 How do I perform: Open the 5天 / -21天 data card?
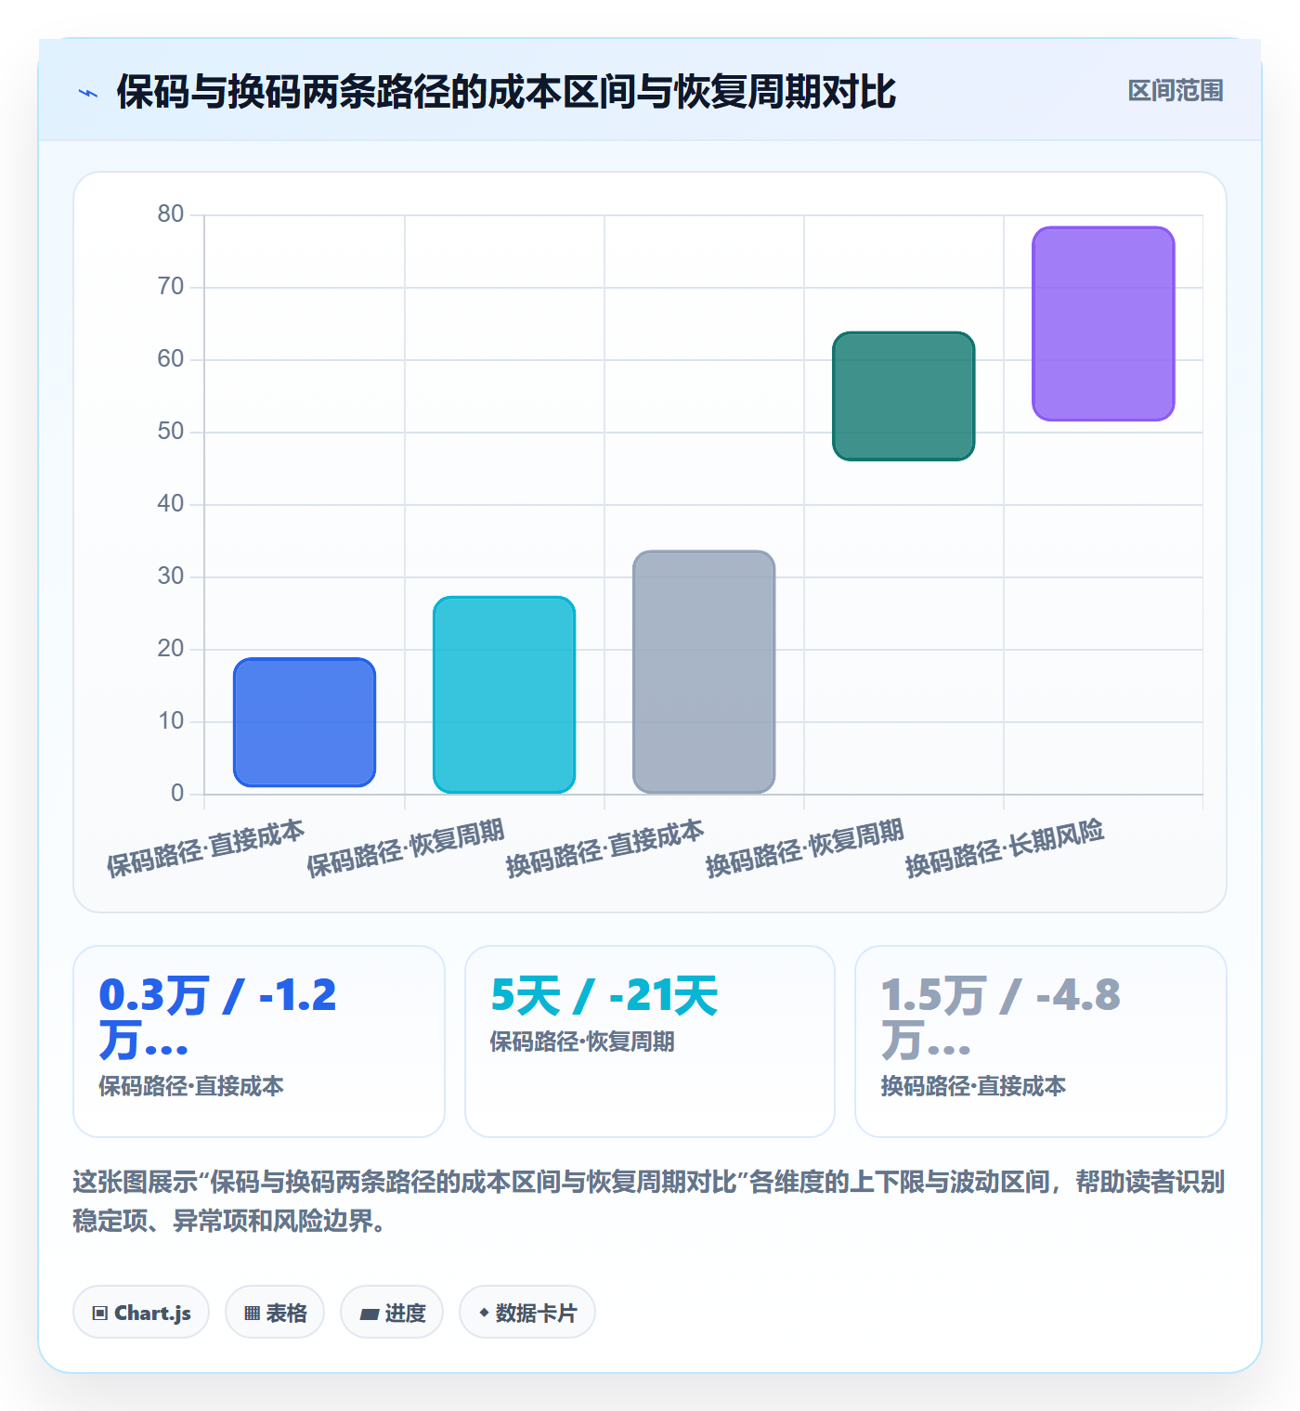coord(650,1042)
